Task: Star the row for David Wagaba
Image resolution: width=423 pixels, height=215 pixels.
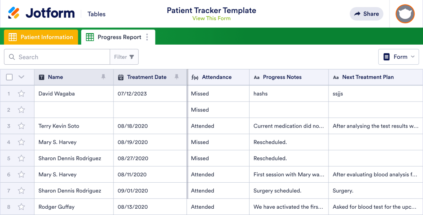Action: point(21,93)
